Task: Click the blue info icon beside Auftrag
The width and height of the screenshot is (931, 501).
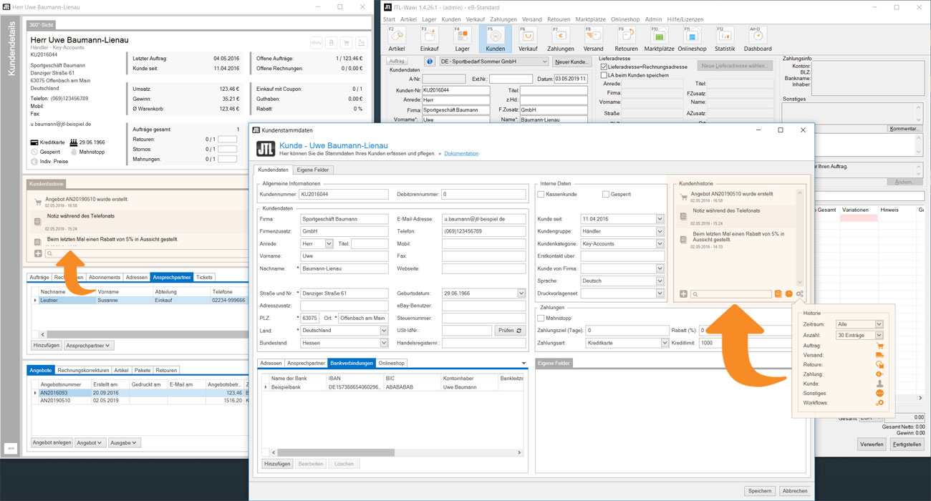Action: point(430,62)
